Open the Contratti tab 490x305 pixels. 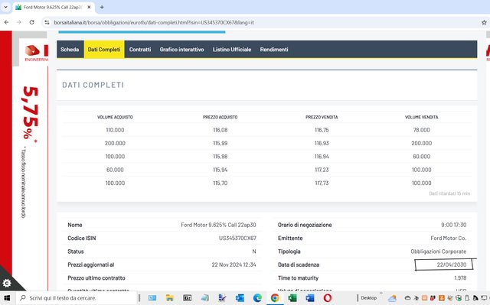tap(140, 49)
